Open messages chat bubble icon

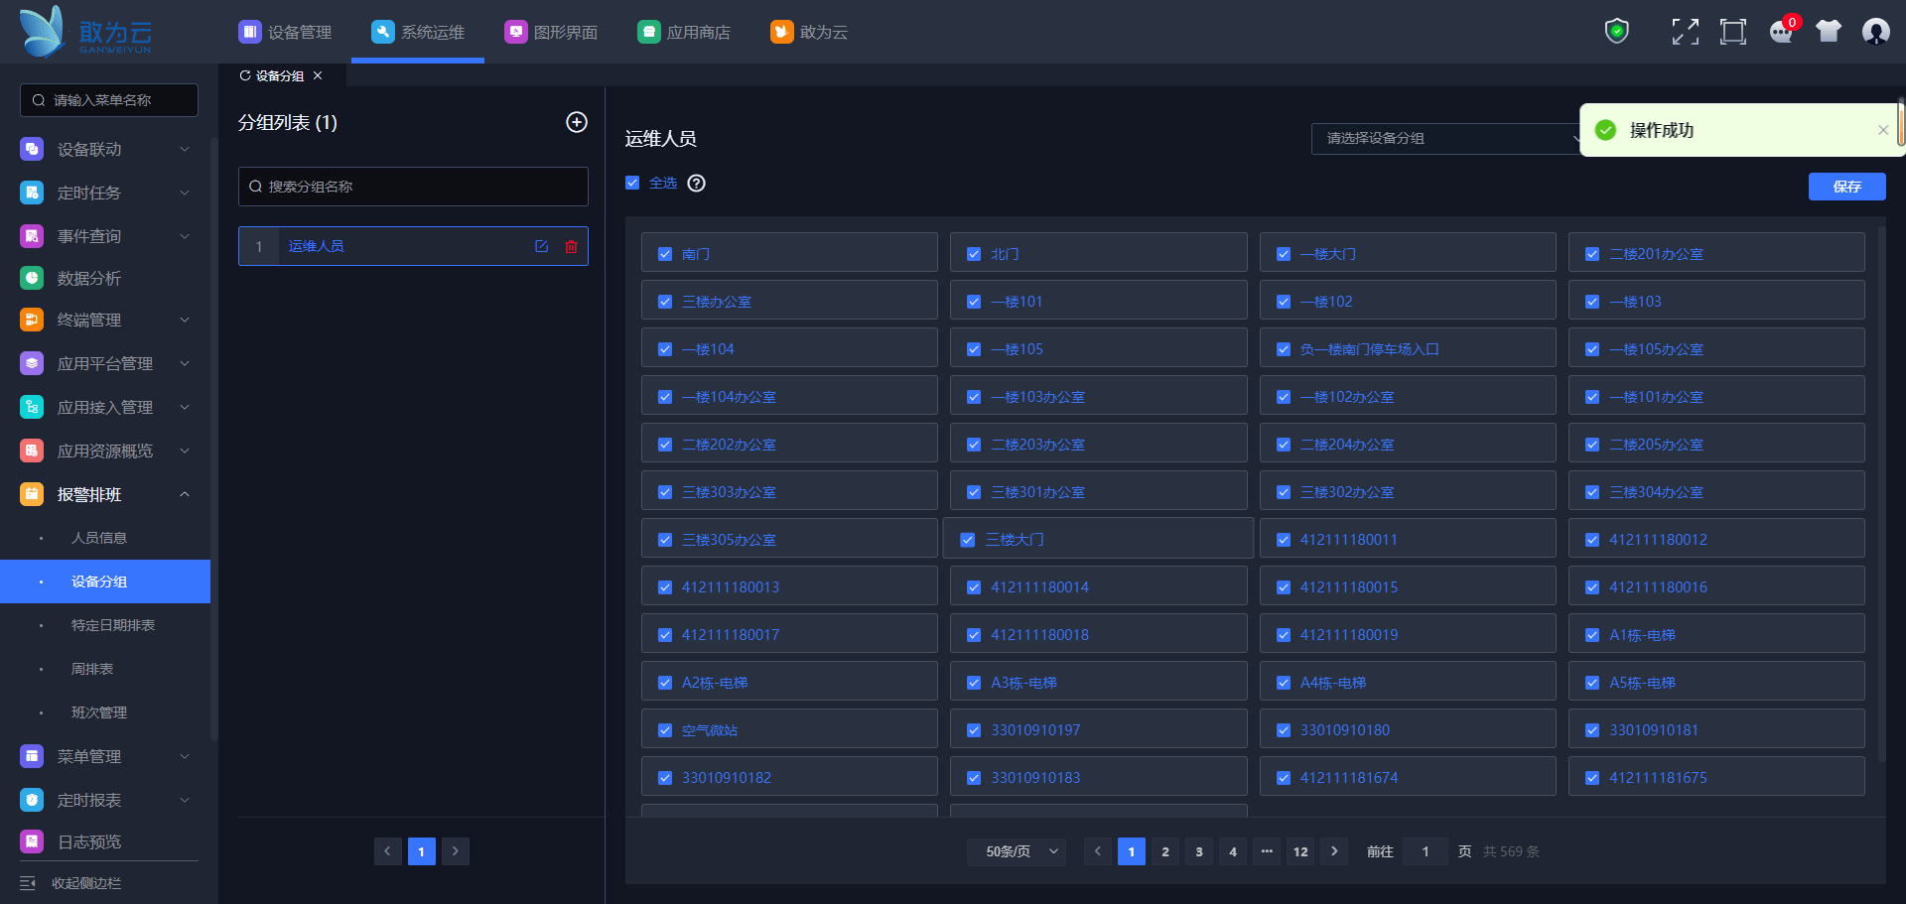tap(1781, 32)
